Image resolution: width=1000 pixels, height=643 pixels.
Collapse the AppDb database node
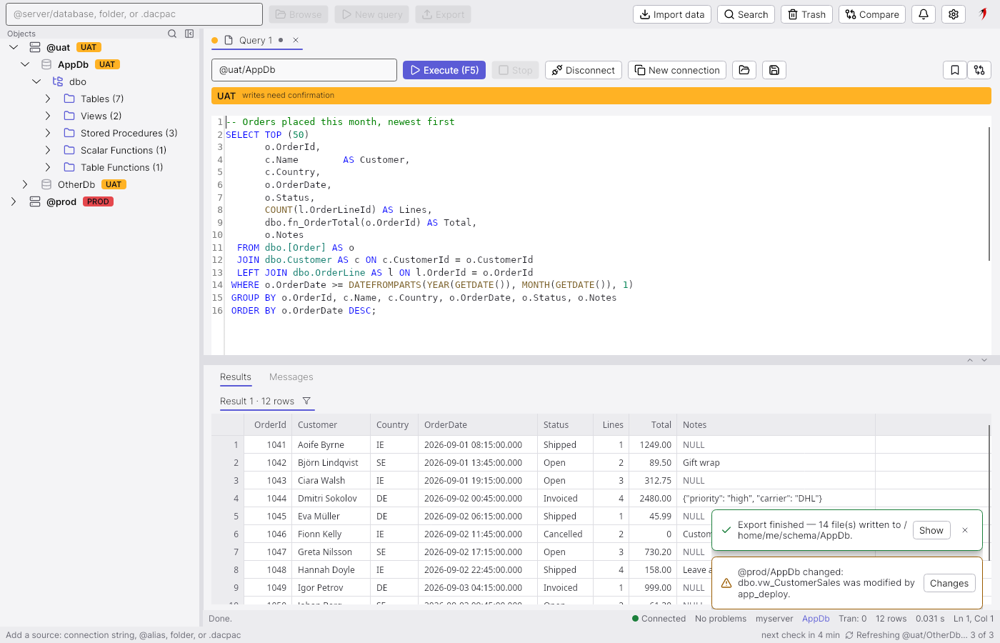pyautogui.click(x=25, y=64)
